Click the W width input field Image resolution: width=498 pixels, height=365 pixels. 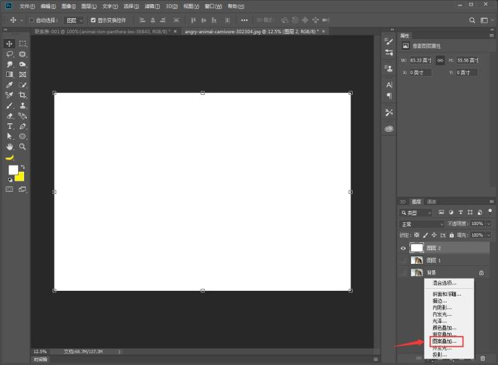421,60
